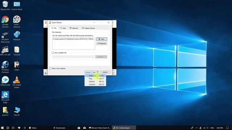Select the MPC-HC x64 desktop icon

pos(5,51)
